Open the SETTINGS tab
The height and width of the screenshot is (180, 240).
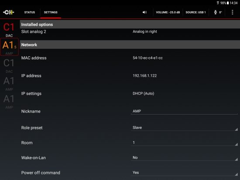pyautogui.click(x=51, y=12)
